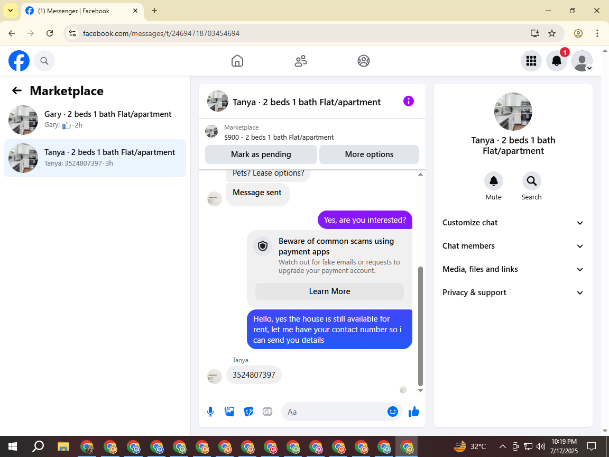This screenshot has height=457, width=609.
Task: Click the Aa message input field
Action: click(x=334, y=412)
